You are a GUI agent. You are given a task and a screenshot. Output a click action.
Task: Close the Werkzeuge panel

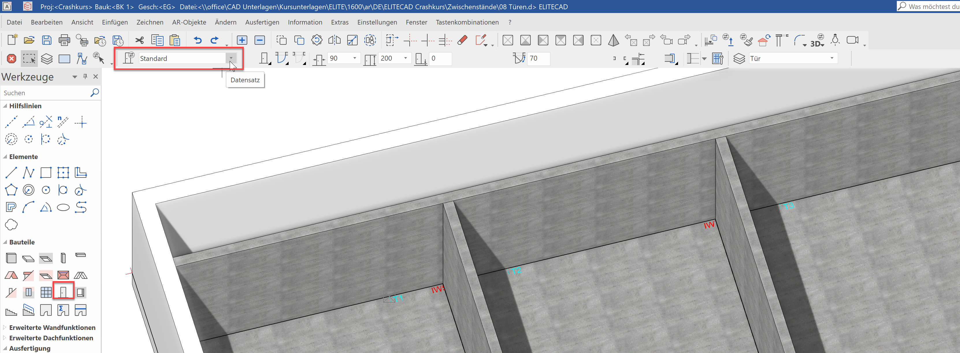[95, 76]
